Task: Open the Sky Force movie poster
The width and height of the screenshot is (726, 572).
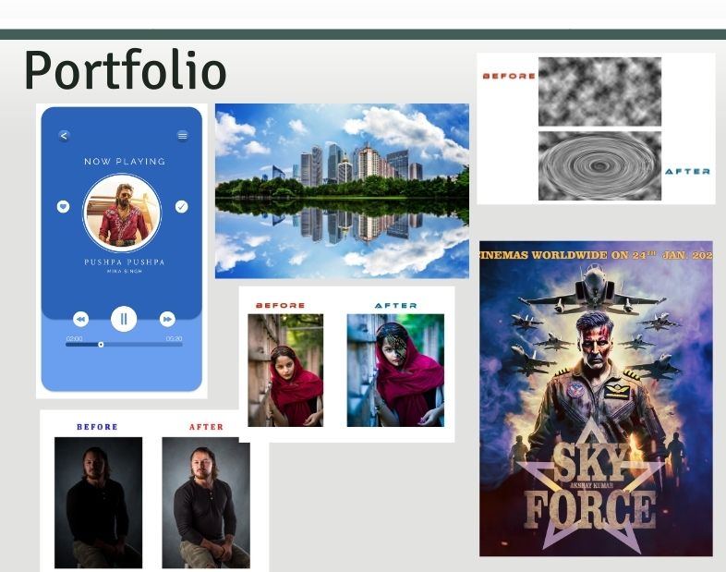Action: [x=596, y=398]
